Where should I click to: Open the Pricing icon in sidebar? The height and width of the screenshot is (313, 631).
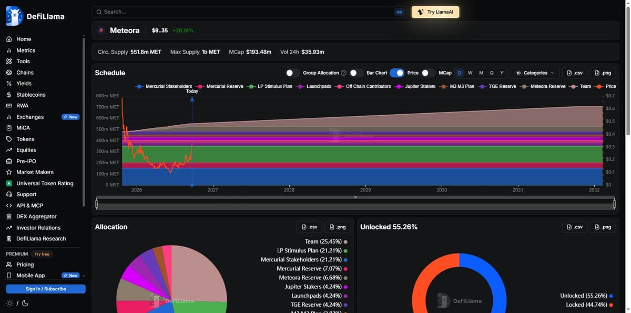coord(9,265)
